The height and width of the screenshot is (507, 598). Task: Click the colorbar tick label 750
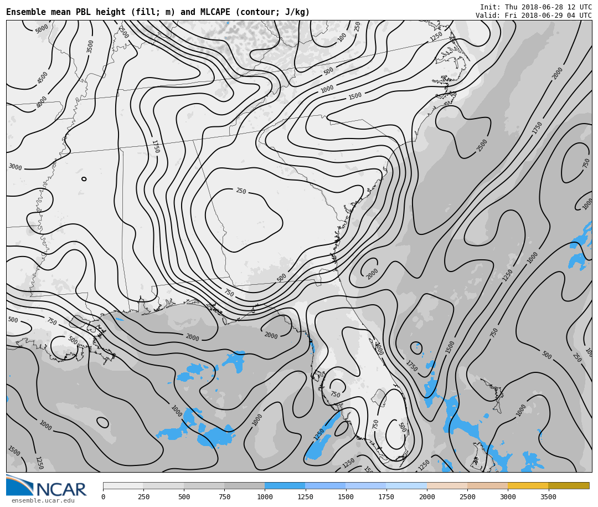tap(224, 496)
